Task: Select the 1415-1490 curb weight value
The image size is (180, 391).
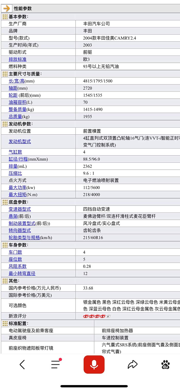Action: point(93,110)
